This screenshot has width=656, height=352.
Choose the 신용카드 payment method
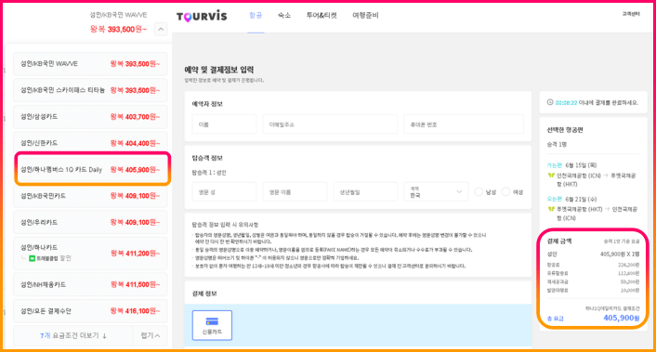pyautogui.click(x=212, y=325)
